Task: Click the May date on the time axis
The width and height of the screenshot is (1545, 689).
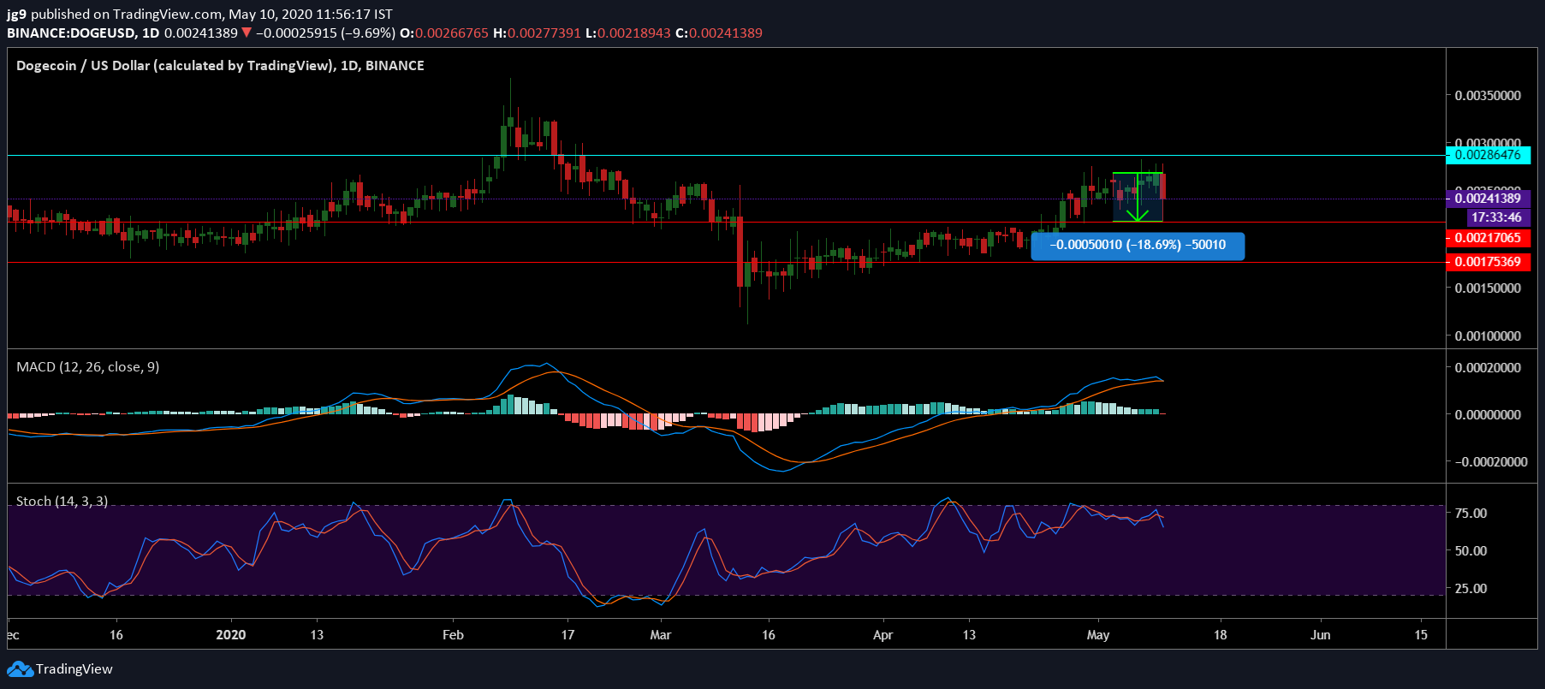Action: pyautogui.click(x=1098, y=635)
